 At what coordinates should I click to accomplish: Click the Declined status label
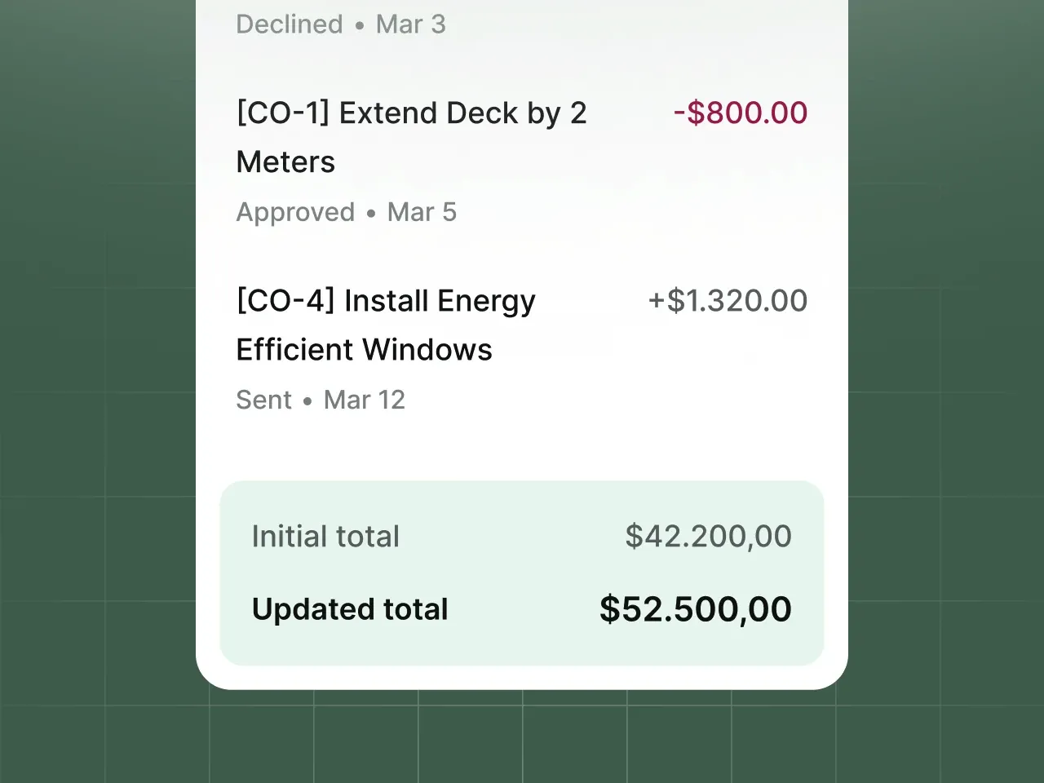(x=289, y=24)
